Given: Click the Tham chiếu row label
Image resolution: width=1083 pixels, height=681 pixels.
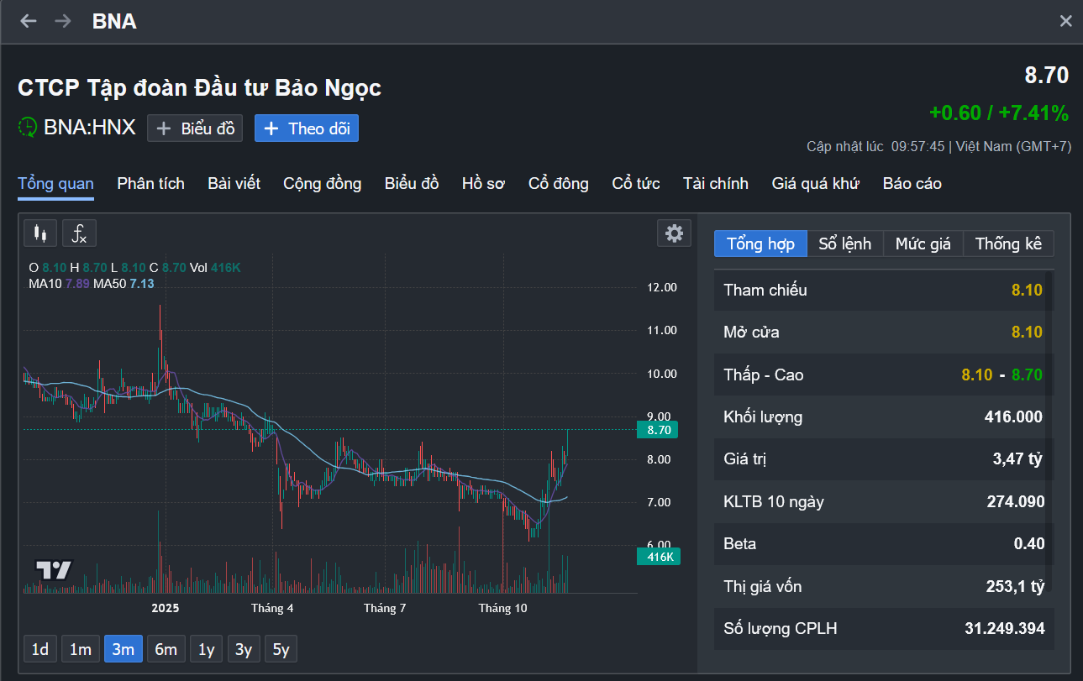Looking at the screenshot, I should pyautogui.click(x=765, y=291).
